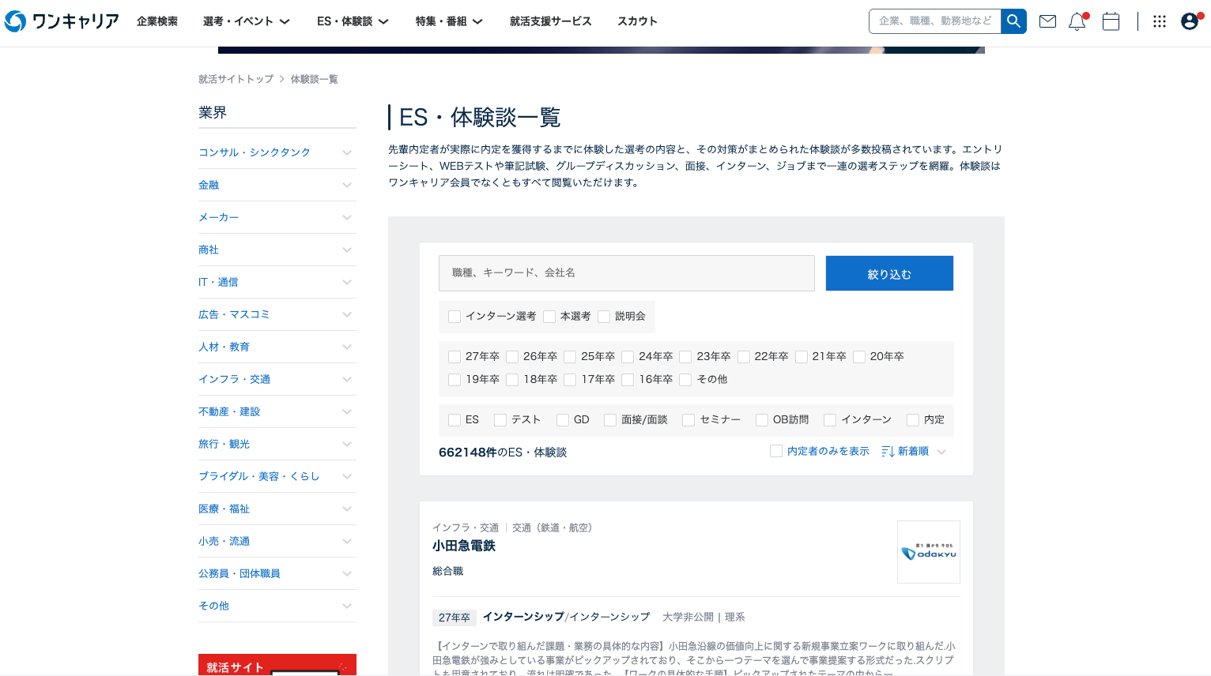Click the ONE CAREER logo icon
Screen dimensions: 1211x676
(16, 21)
